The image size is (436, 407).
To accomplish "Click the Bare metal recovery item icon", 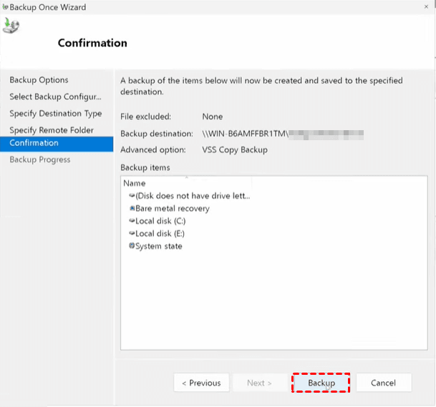I will click(x=132, y=208).
